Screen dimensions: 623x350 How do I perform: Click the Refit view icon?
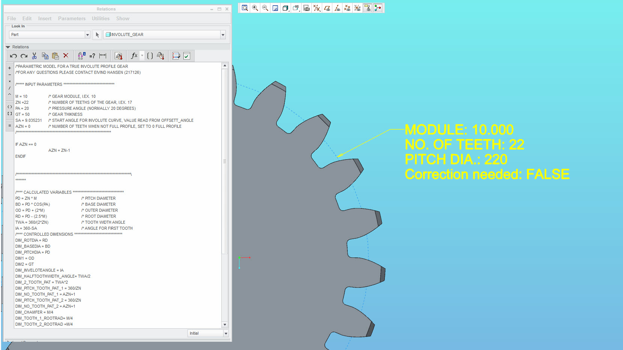pyautogui.click(x=245, y=8)
